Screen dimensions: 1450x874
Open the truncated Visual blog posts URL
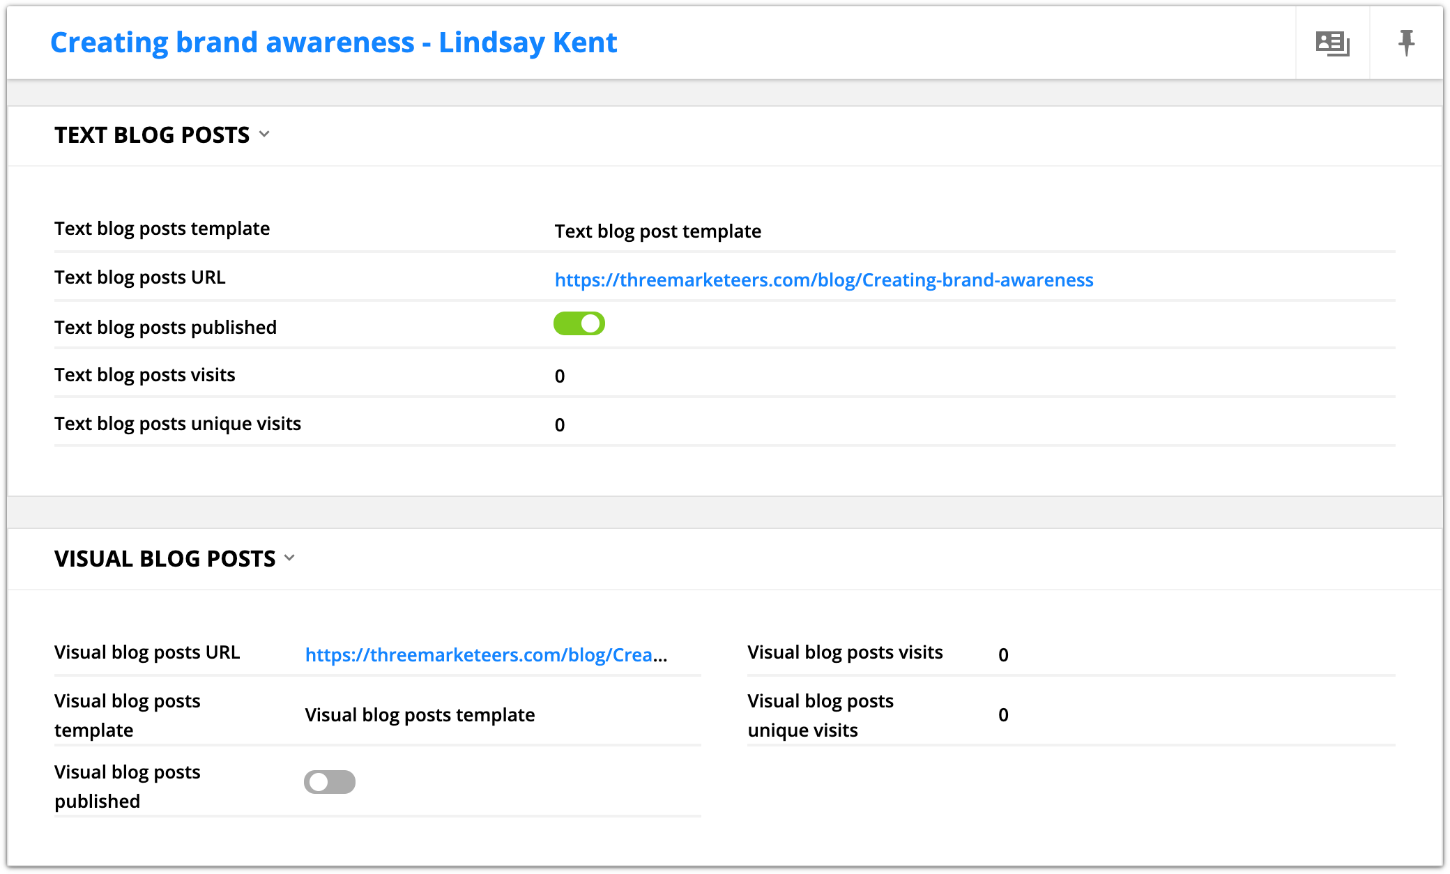(485, 655)
